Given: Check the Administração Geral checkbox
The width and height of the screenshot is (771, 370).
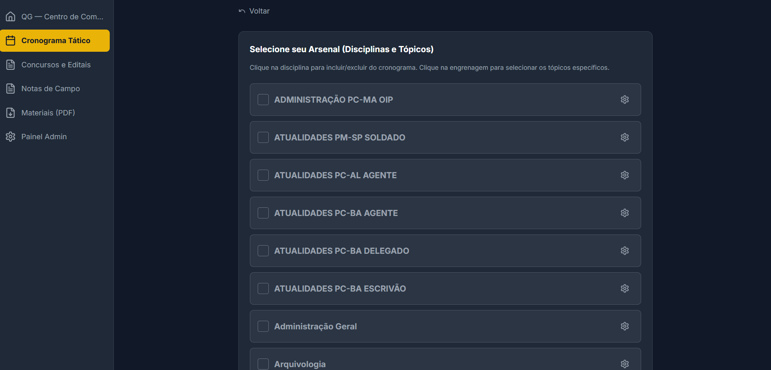Looking at the screenshot, I should click(x=263, y=326).
